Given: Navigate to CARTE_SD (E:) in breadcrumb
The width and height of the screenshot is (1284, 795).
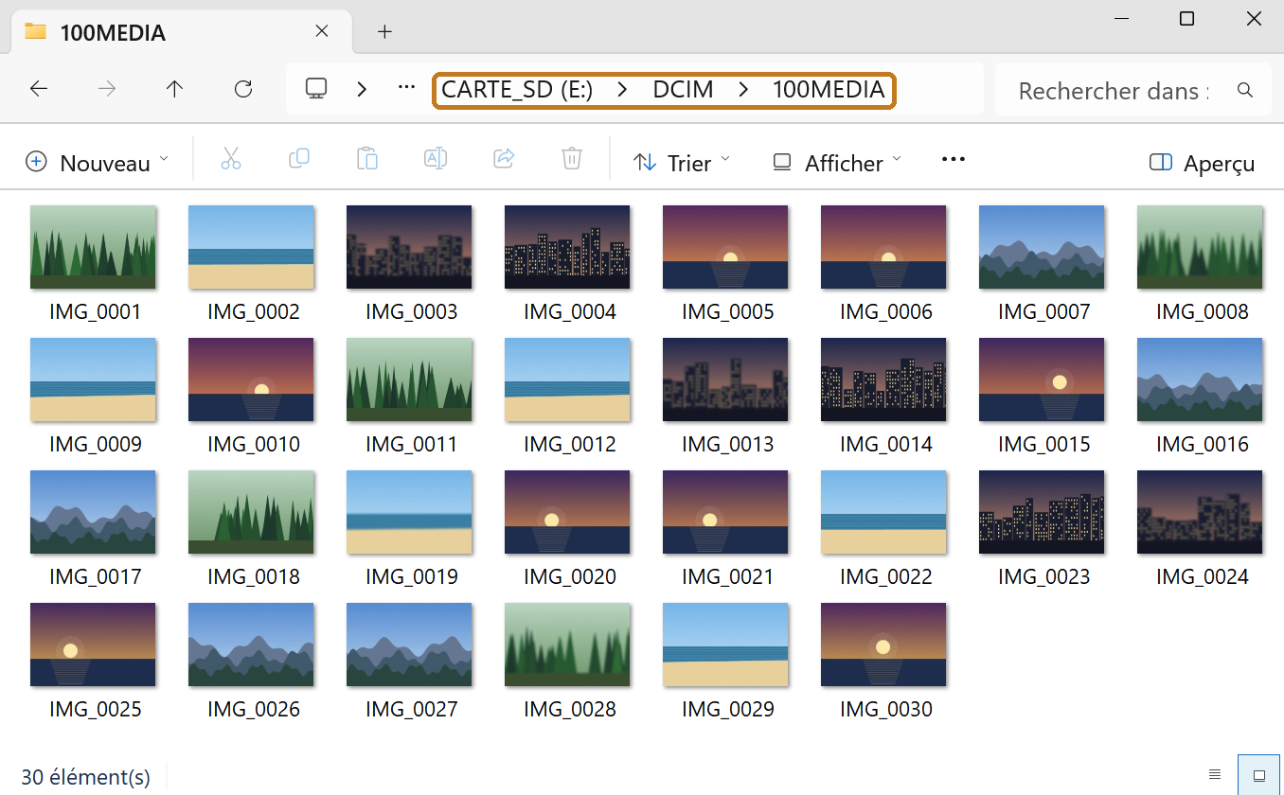Looking at the screenshot, I should coord(517,90).
